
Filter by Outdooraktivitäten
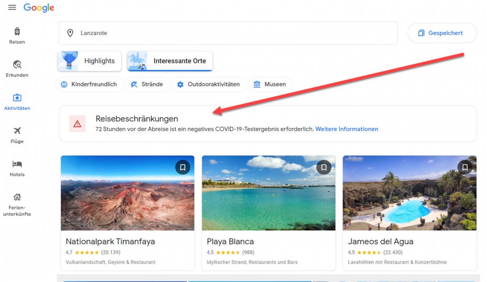(x=209, y=84)
